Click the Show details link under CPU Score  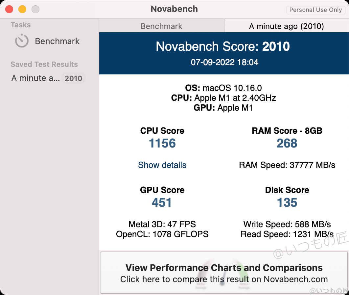tap(162, 165)
